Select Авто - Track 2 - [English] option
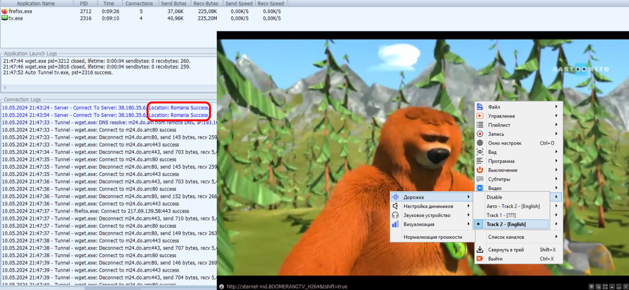 coord(511,206)
